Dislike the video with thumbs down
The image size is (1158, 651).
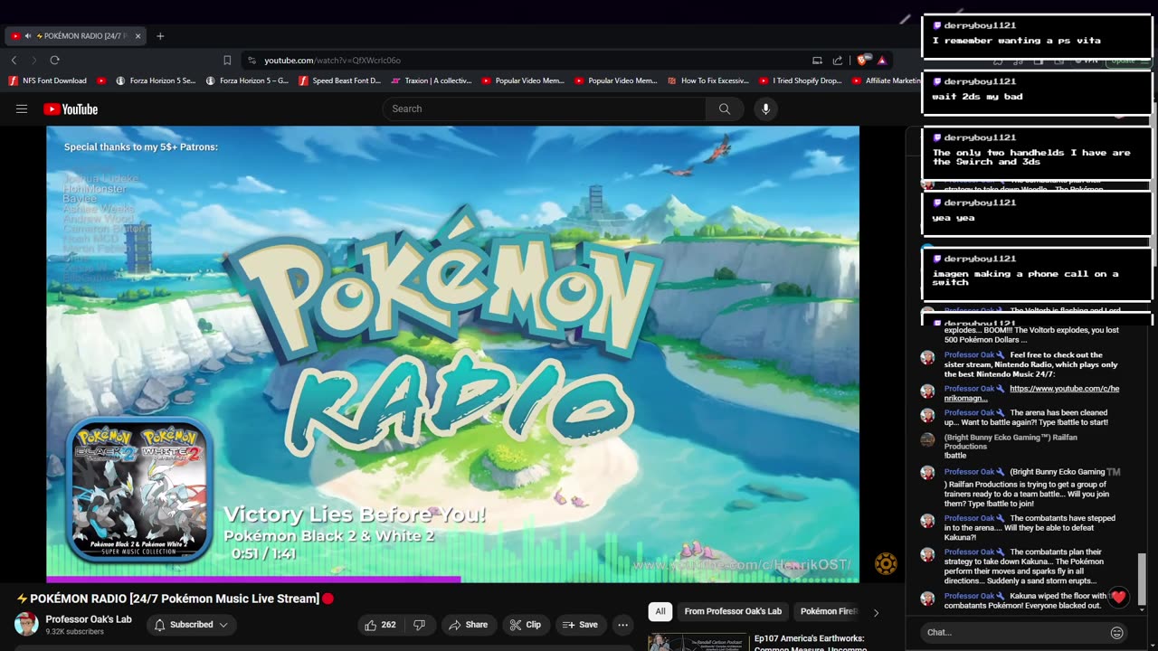pyautogui.click(x=419, y=625)
